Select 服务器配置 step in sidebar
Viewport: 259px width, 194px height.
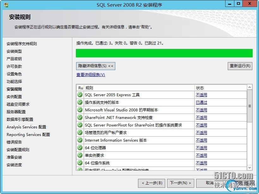tap(16, 112)
